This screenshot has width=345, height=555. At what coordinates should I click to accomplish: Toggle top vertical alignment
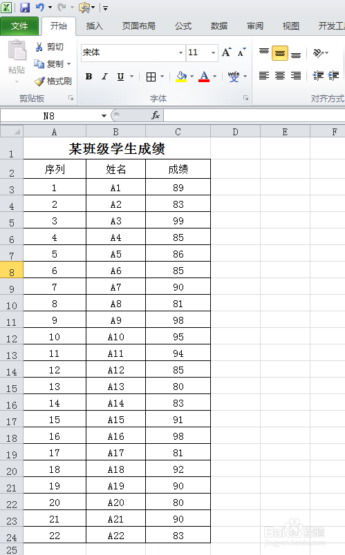coord(264,53)
